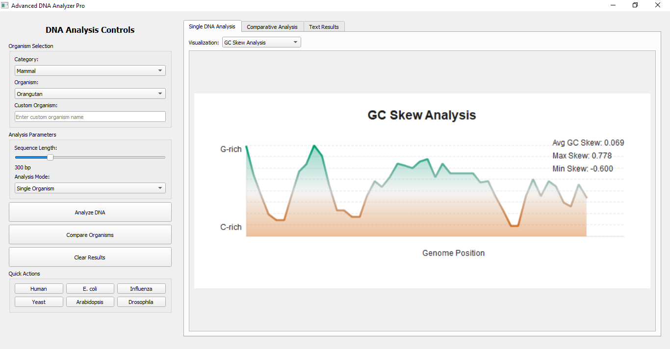Viewport: 670px width, 349px height.
Task: Select the Human quick action
Action: 39,289
